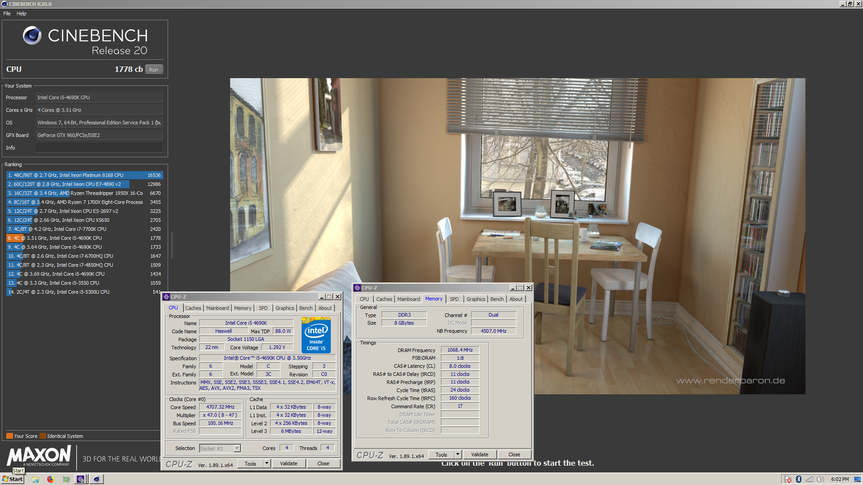The image size is (863, 485).
Task: Click the Identical System brown legend swatch
Action: [43, 436]
